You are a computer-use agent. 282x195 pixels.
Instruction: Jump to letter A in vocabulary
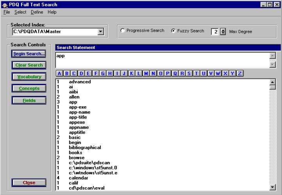click(59, 73)
